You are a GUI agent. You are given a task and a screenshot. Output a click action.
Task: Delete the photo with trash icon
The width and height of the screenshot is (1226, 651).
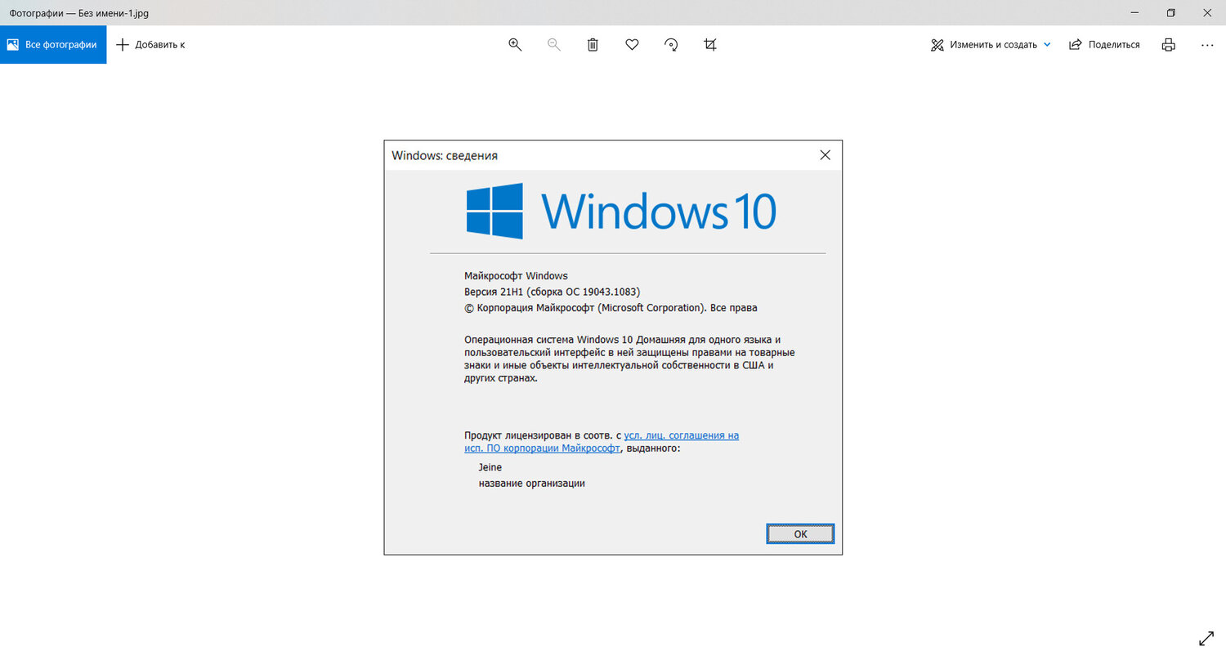(593, 45)
